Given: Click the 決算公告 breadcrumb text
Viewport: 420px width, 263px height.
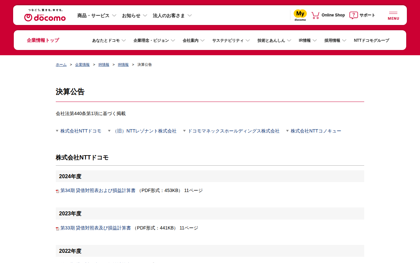Looking at the screenshot, I should pyautogui.click(x=145, y=65).
